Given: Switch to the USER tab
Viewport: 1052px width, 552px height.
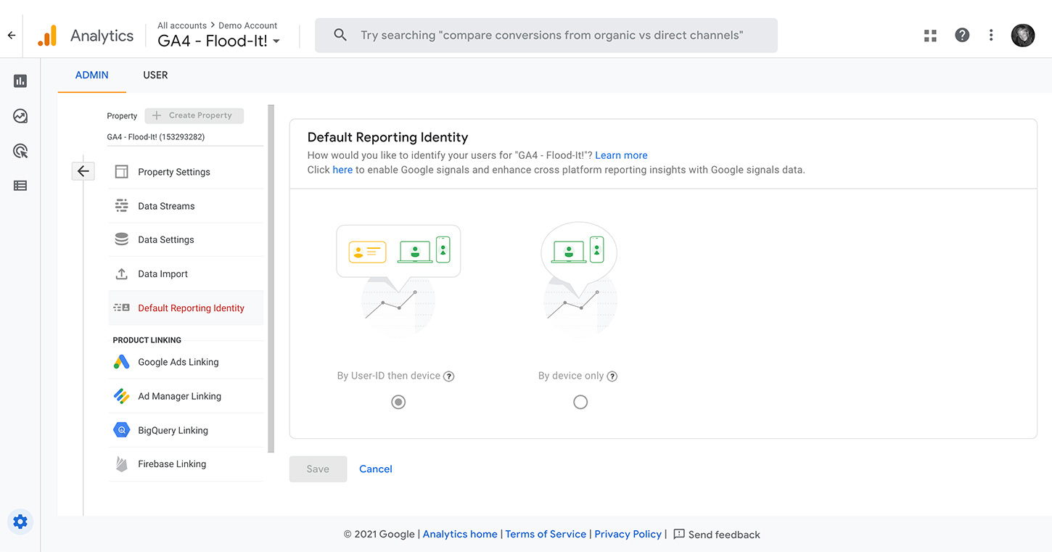Looking at the screenshot, I should pyautogui.click(x=155, y=75).
